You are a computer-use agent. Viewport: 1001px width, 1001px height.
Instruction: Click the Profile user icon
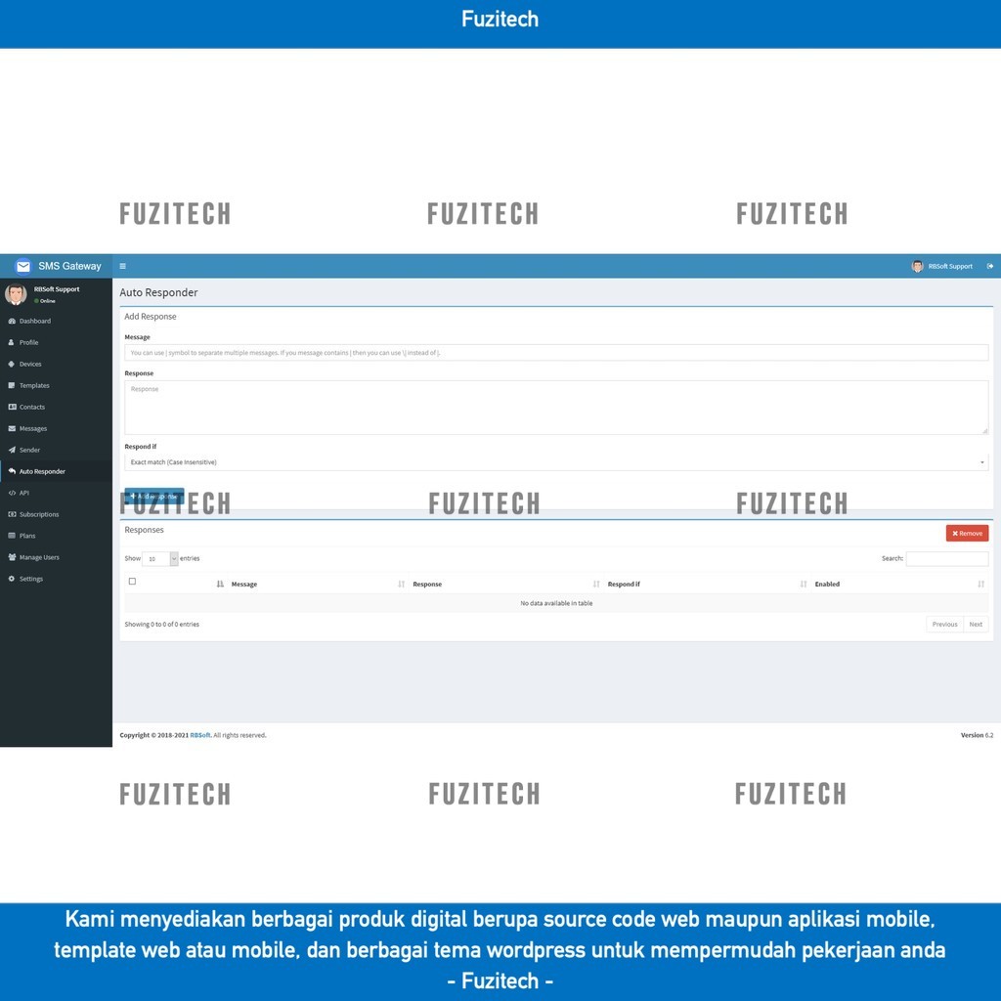point(12,343)
